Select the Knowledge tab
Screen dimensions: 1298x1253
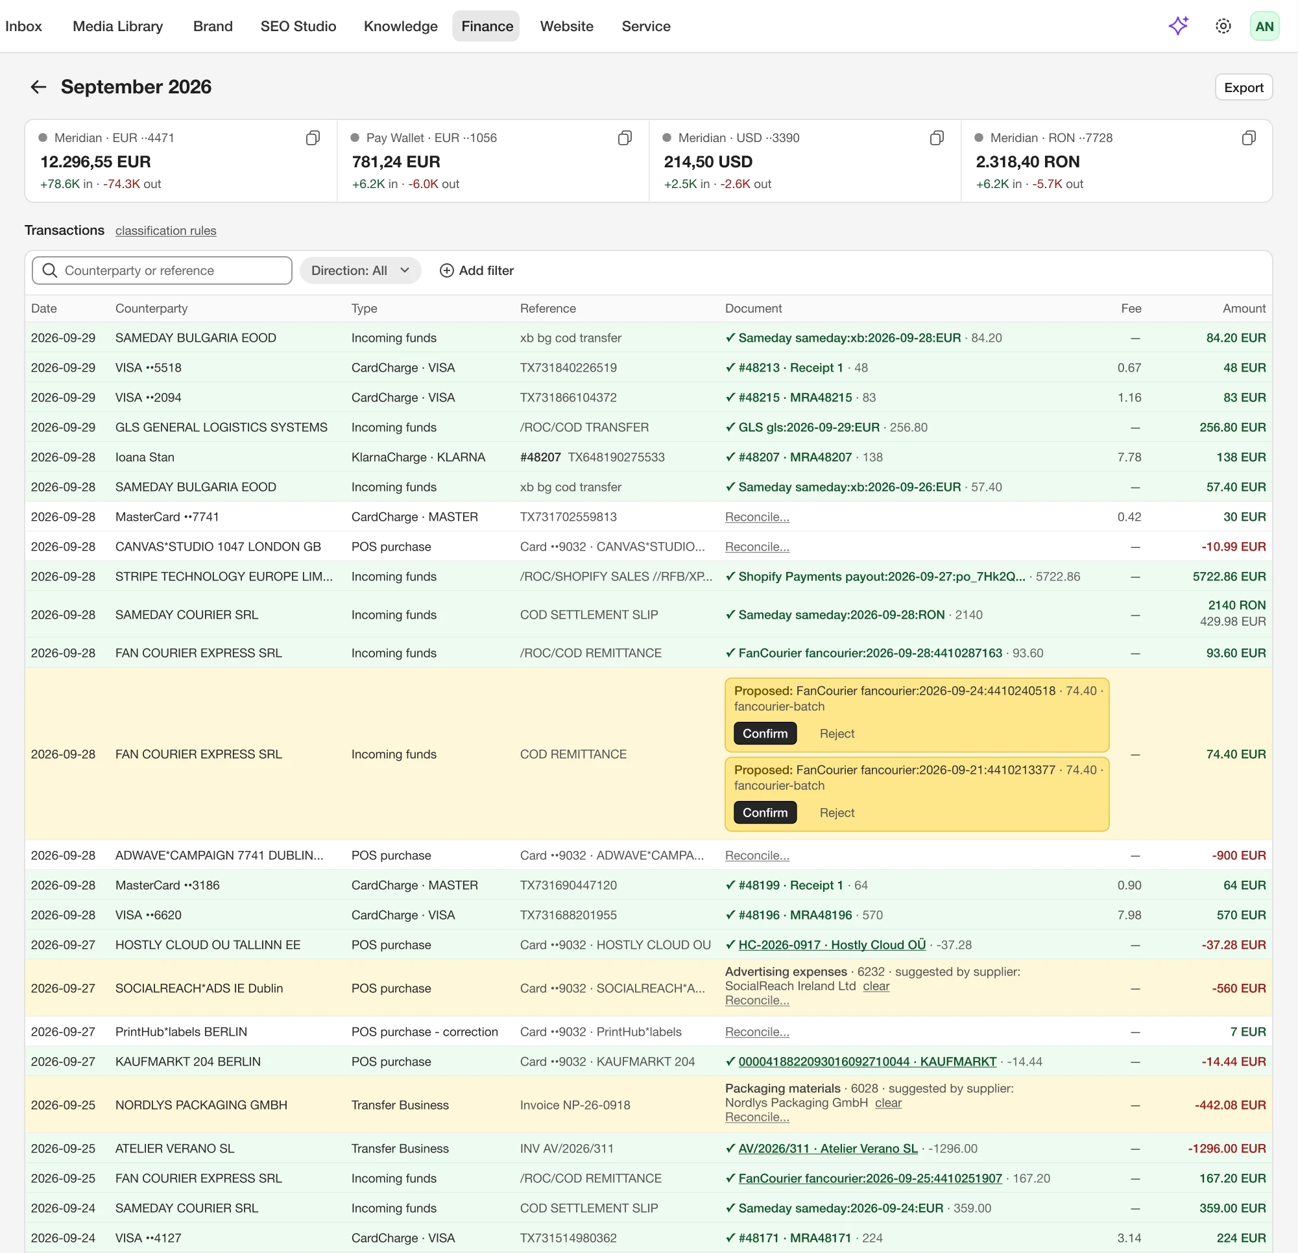pos(401,27)
